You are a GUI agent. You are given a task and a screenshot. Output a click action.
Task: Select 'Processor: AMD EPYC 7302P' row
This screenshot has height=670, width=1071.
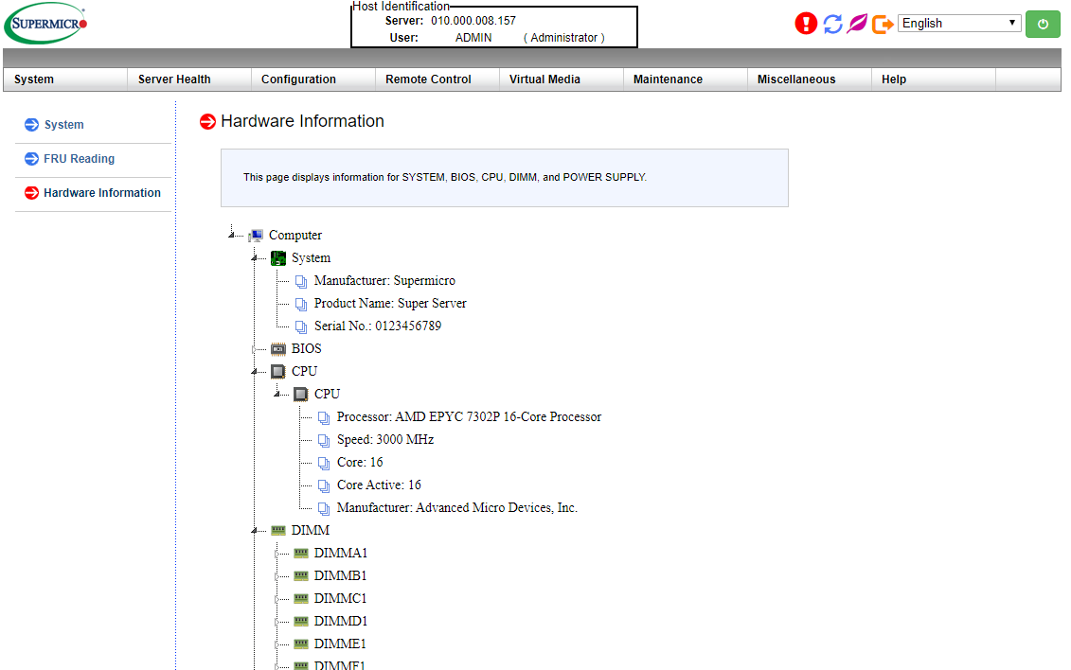[x=470, y=416]
